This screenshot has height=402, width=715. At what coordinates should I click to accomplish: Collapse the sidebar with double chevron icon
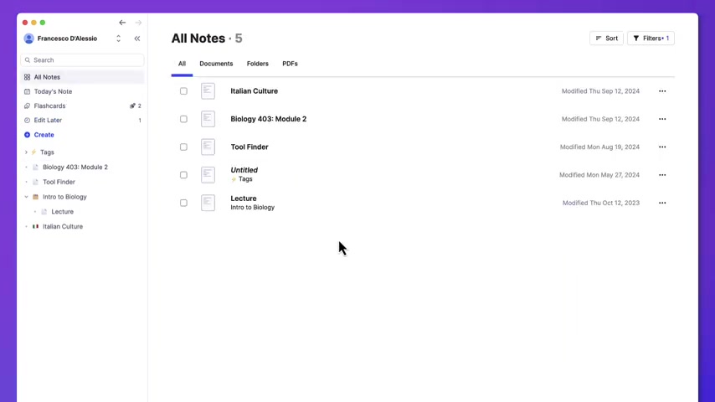click(x=137, y=39)
